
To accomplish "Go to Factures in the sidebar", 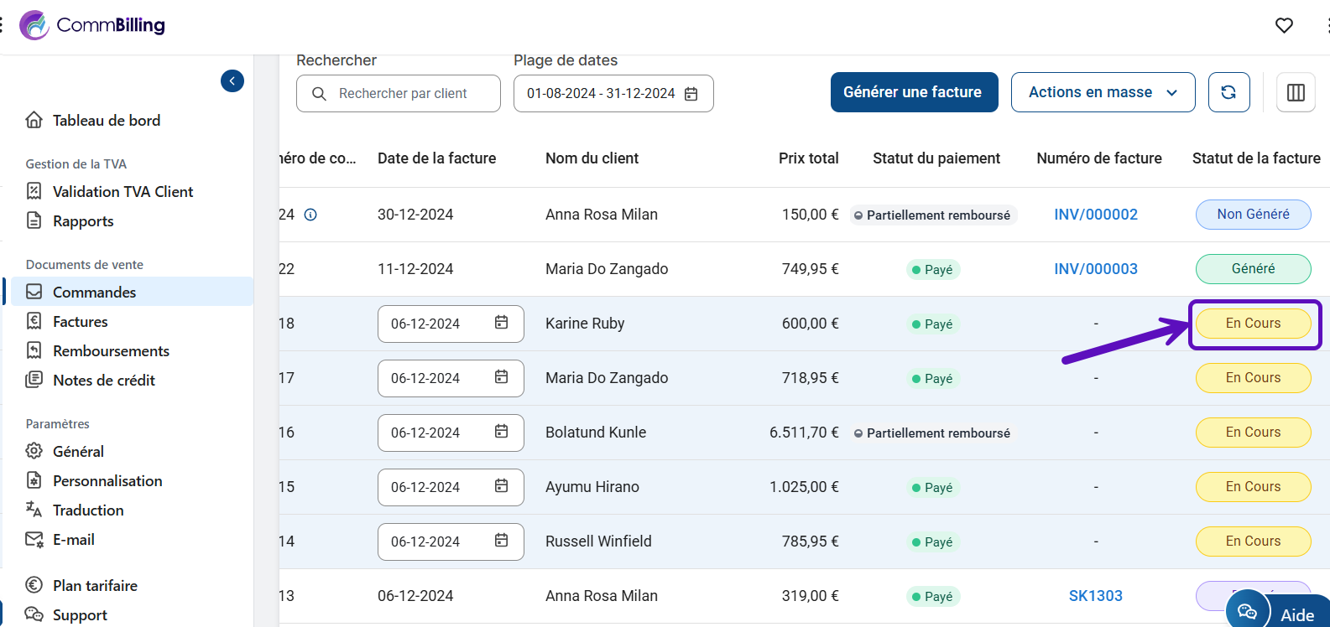I will pyautogui.click(x=80, y=322).
